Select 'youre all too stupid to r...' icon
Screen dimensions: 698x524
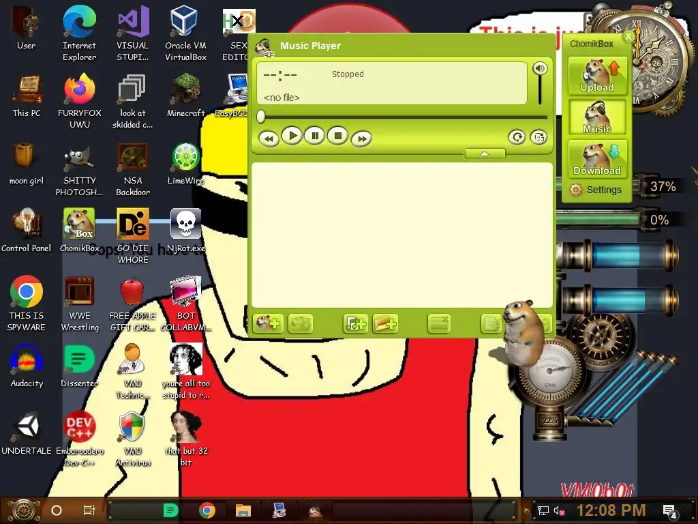pos(185,372)
